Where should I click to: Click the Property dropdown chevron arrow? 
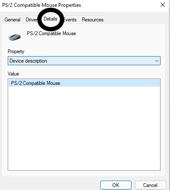click(157, 61)
